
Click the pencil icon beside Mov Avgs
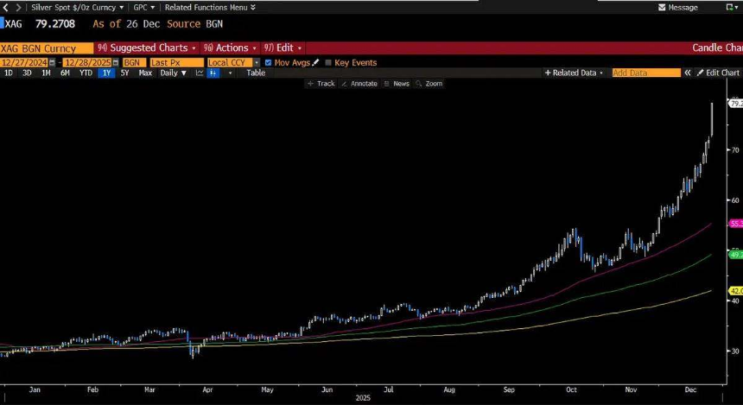(316, 62)
